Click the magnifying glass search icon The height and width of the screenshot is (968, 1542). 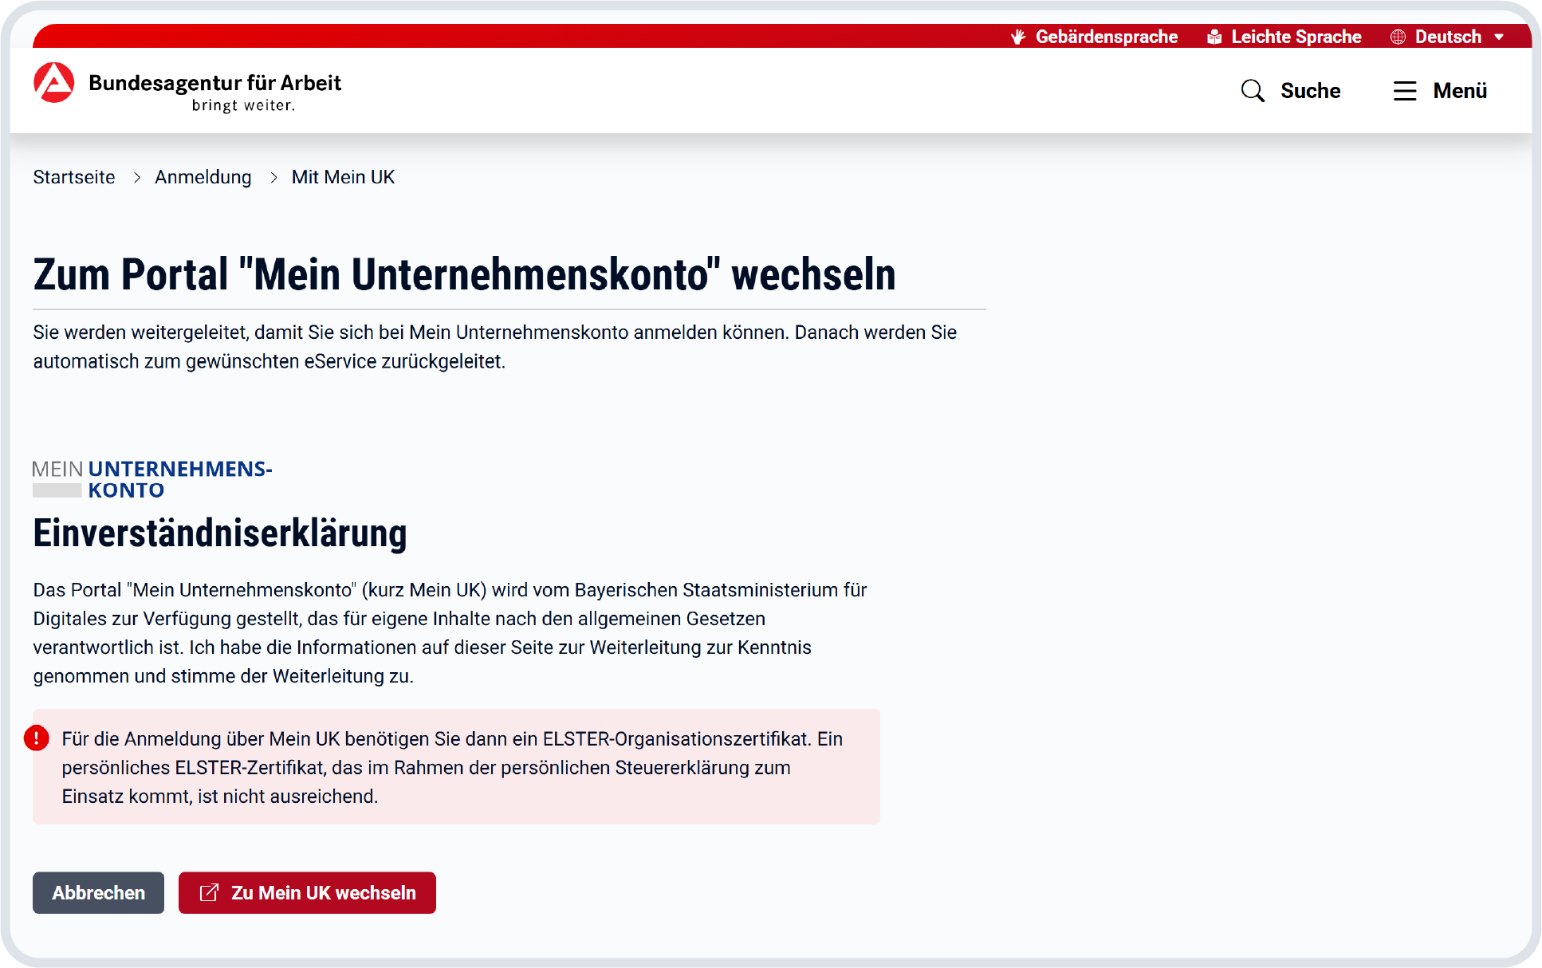click(1253, 90)
